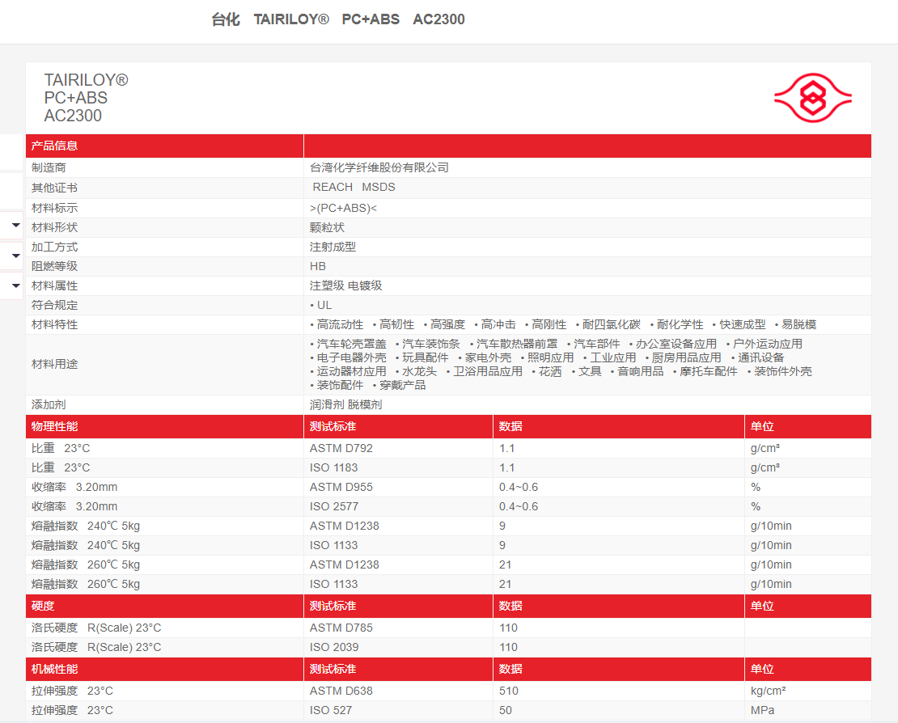The height and width of the screenshot is (723, 898).
Task: Click the 电子电器外壳 application entry
Action: [352, 357]
